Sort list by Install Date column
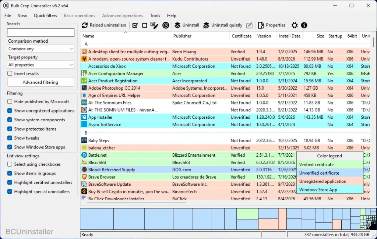The width and height of the screenshot is (377, 239). (289, 36)
